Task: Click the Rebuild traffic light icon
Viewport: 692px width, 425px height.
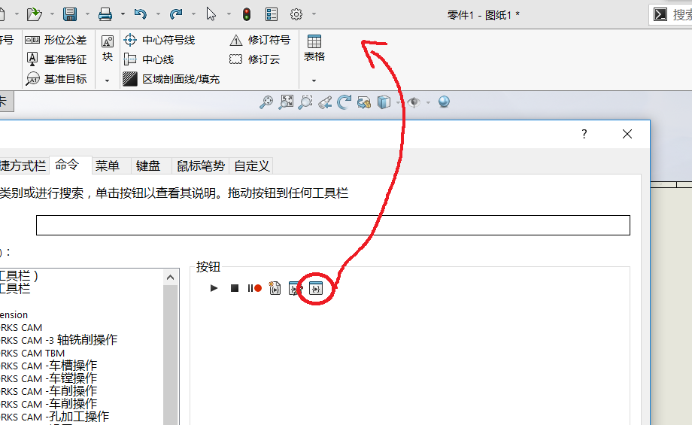Action: 247,14
